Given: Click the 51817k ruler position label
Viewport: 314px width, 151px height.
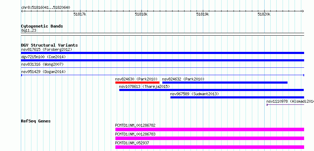Looking at the screenshot, I should coord(80,14).
